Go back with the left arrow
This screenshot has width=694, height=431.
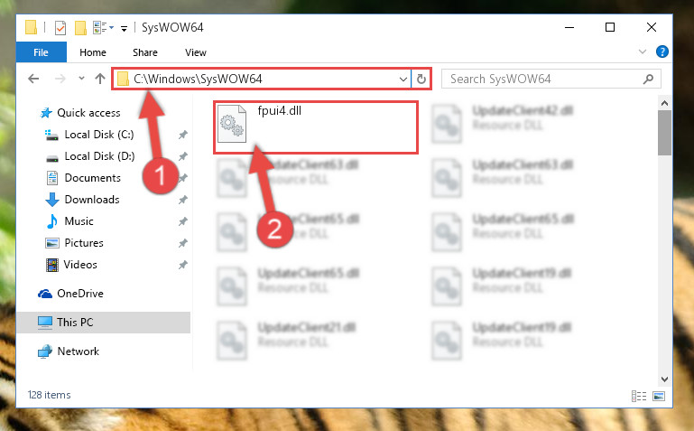click(x=33, y=79)
